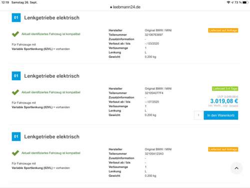Click the scroll-to-top chevron button

click(x=236, y=168)
